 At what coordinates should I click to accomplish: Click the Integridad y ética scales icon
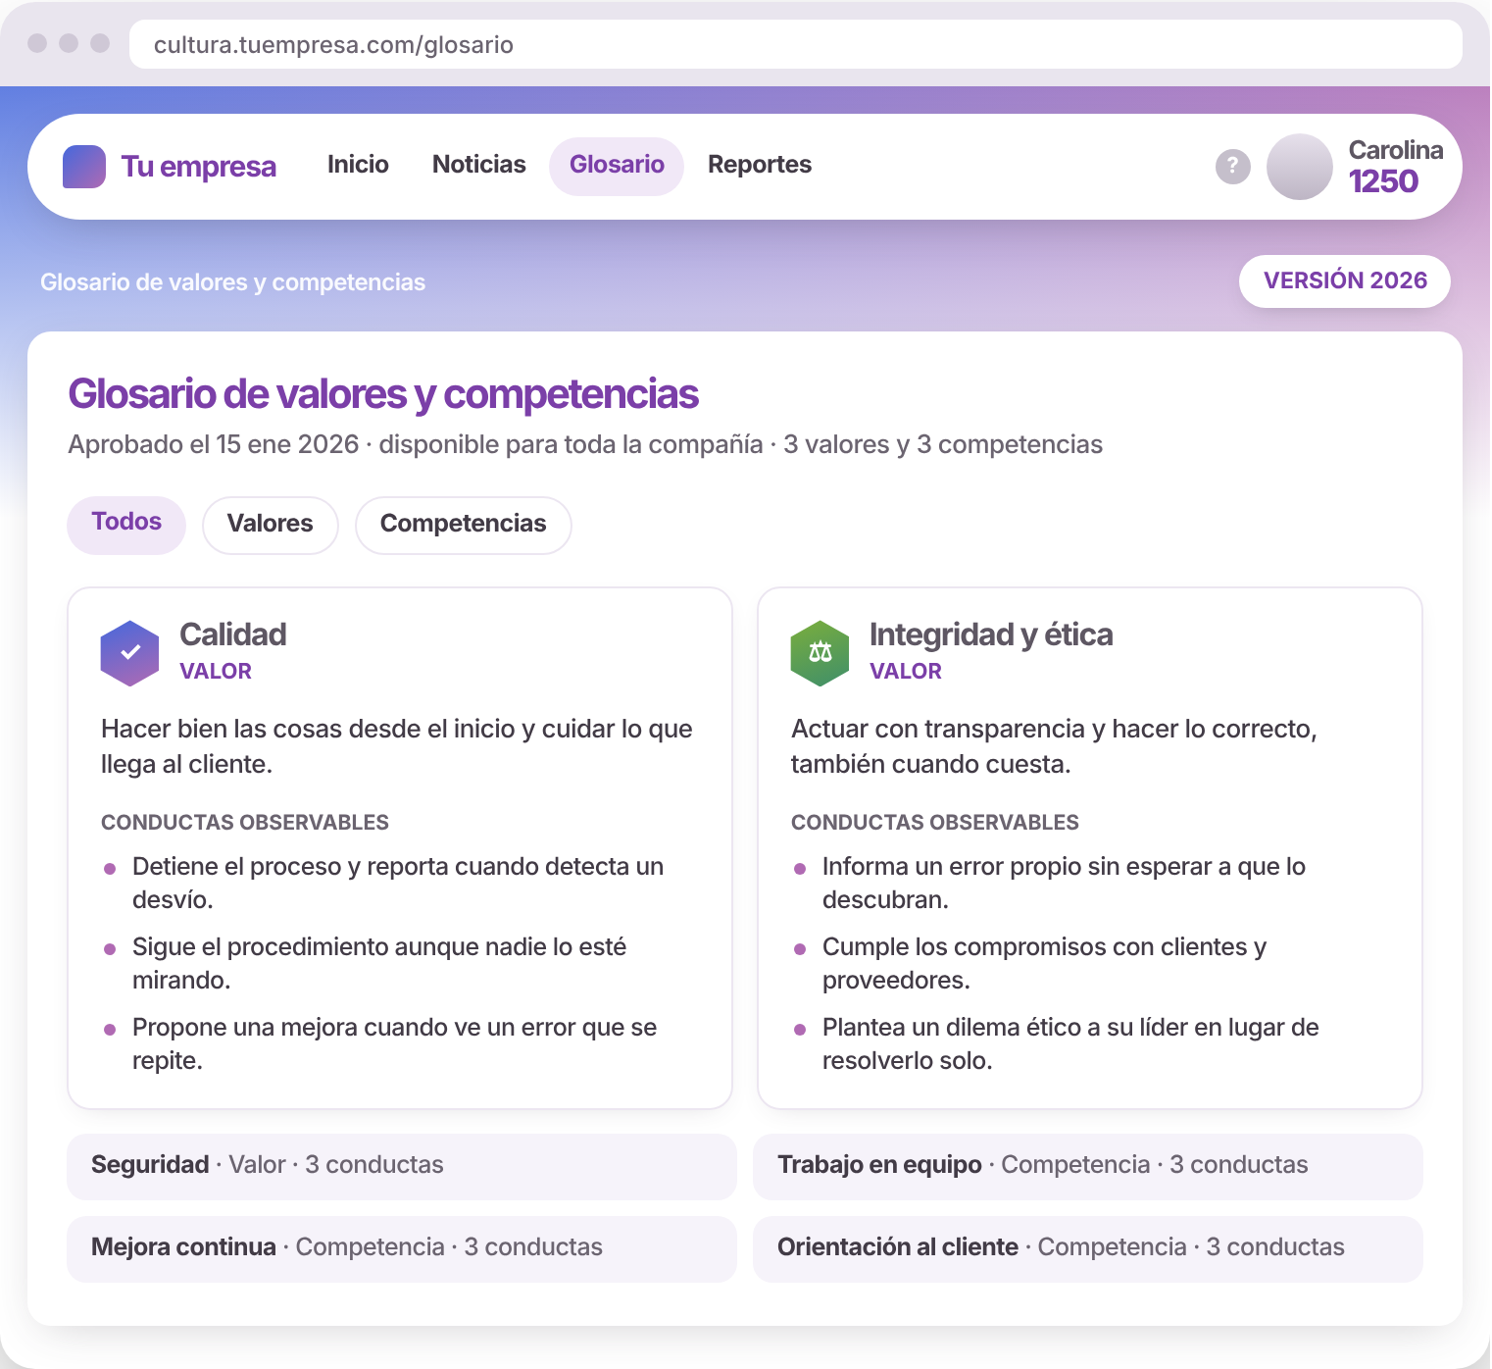(820, 653)
